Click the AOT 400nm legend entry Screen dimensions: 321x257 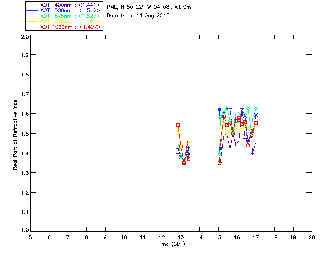[64, 5]
